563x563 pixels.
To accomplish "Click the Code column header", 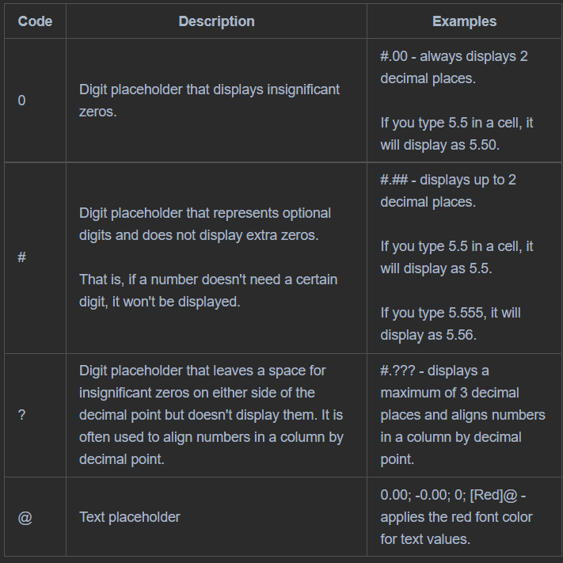I will 35,21.
